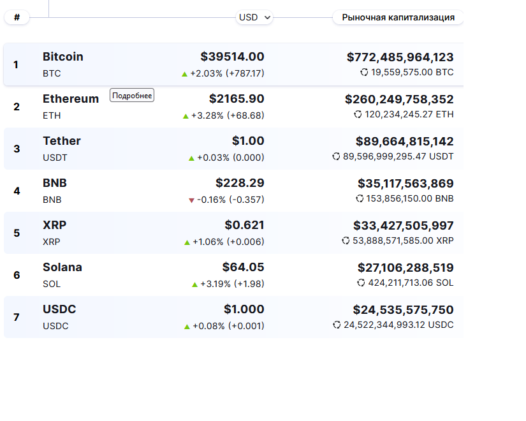Click the red down arrow in BNB's price change
Viewport: 526px width, 421px height.
[x=191, y=200]
